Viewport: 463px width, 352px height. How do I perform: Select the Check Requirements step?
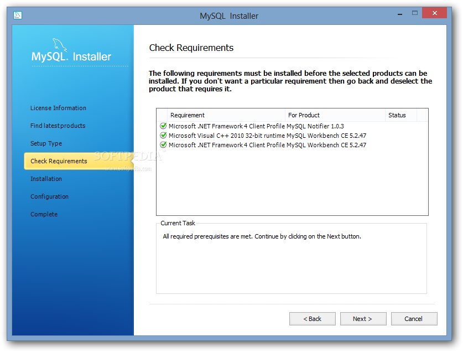79,161
